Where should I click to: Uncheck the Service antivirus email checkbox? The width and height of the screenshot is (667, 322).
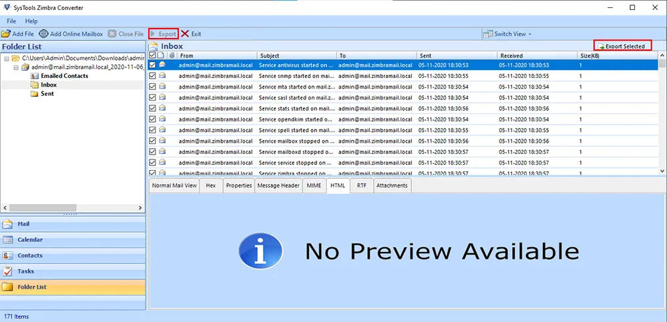tap(152, 65)
